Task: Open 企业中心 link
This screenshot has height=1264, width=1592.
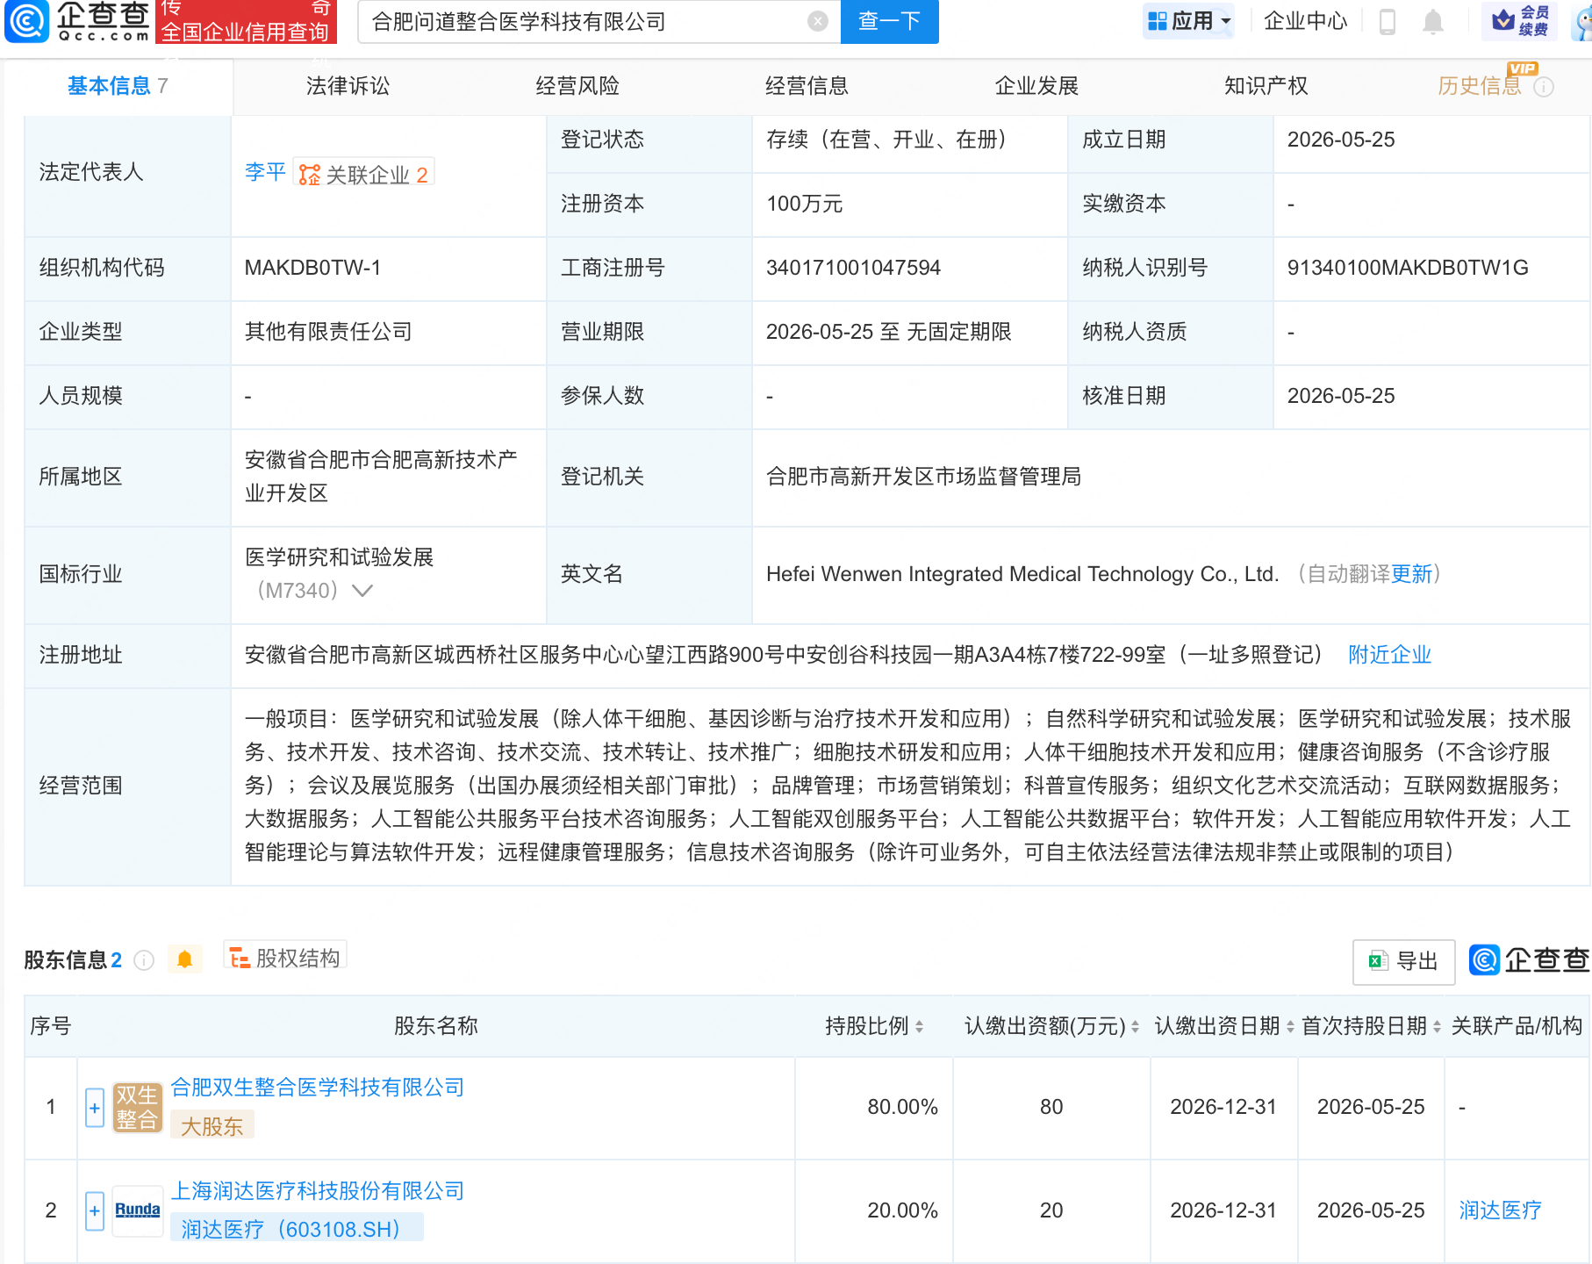Action: tap(1305, 21)
